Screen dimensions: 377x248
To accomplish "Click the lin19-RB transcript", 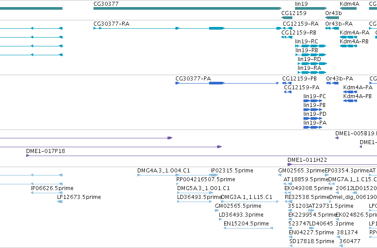I will [311, 55].
